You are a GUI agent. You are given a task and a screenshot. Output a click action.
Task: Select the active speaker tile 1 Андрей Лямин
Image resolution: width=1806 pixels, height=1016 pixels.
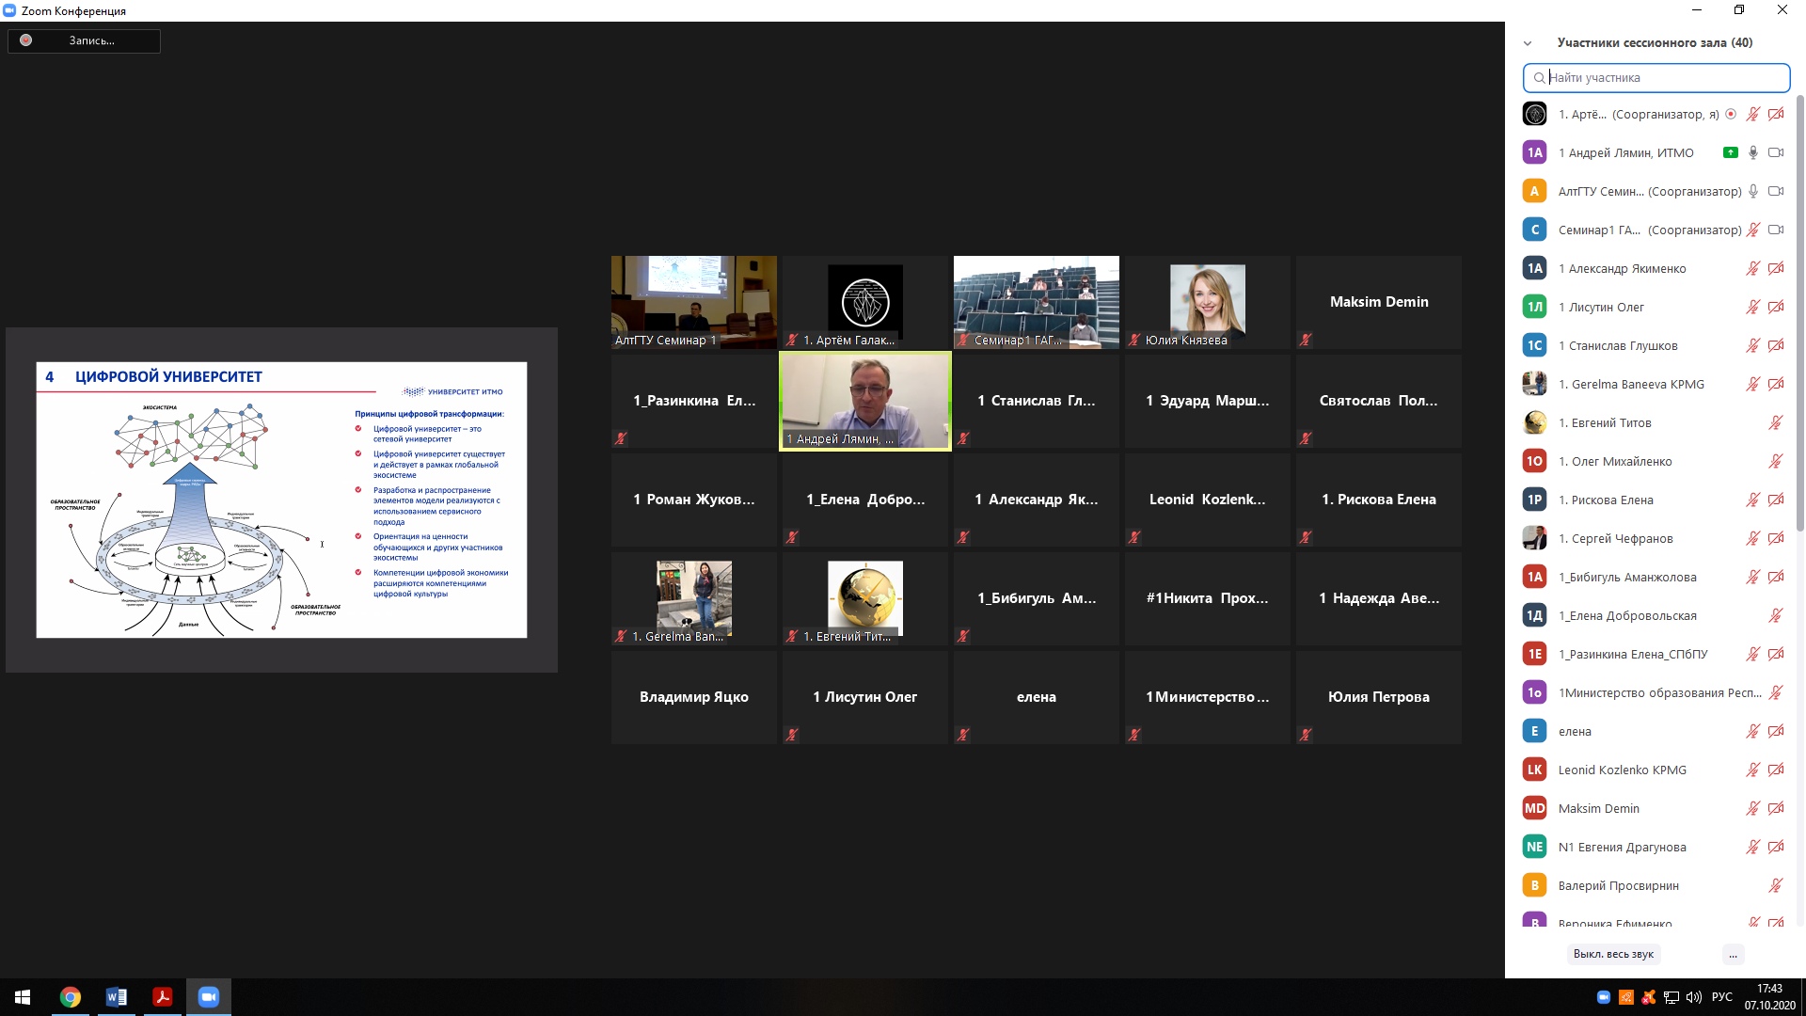pos(865,401)
